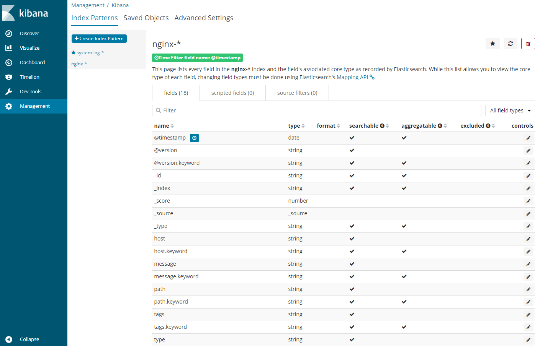Sort by type column arrows
Image resolution: width=535 pixels, height=346 pixels.
coord(303,126)
